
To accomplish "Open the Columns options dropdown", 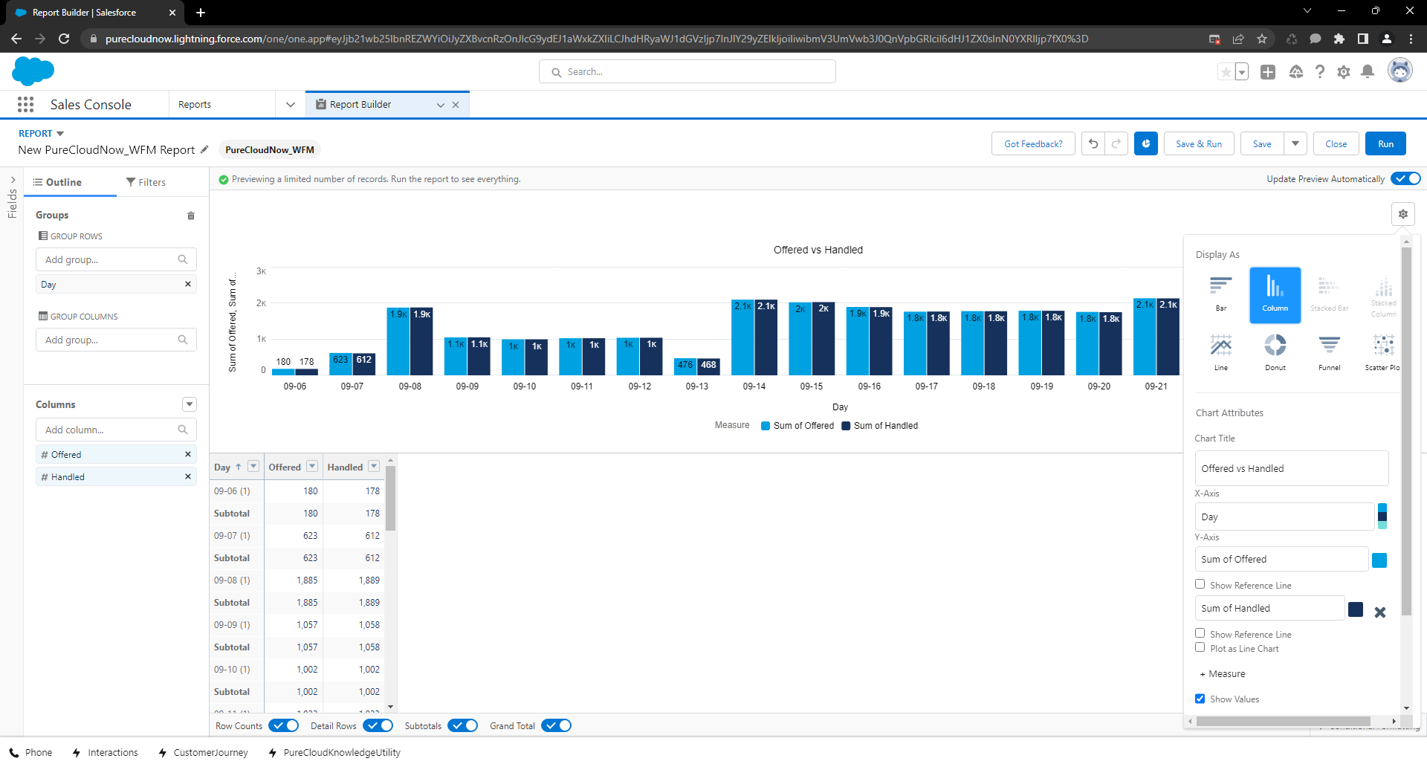I will coord(190,404).
